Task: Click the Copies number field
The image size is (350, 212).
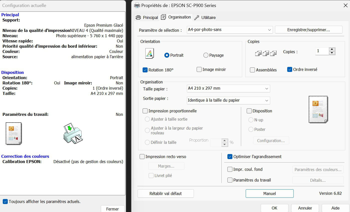Action: click(x=322, y=51)
